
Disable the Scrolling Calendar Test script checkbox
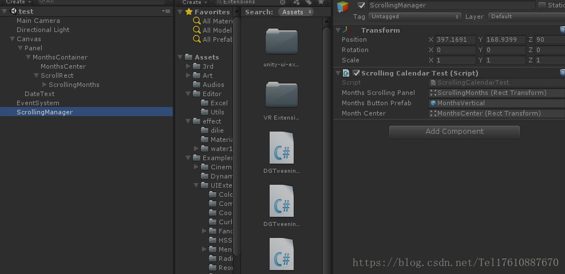click(x=356, y=73)
